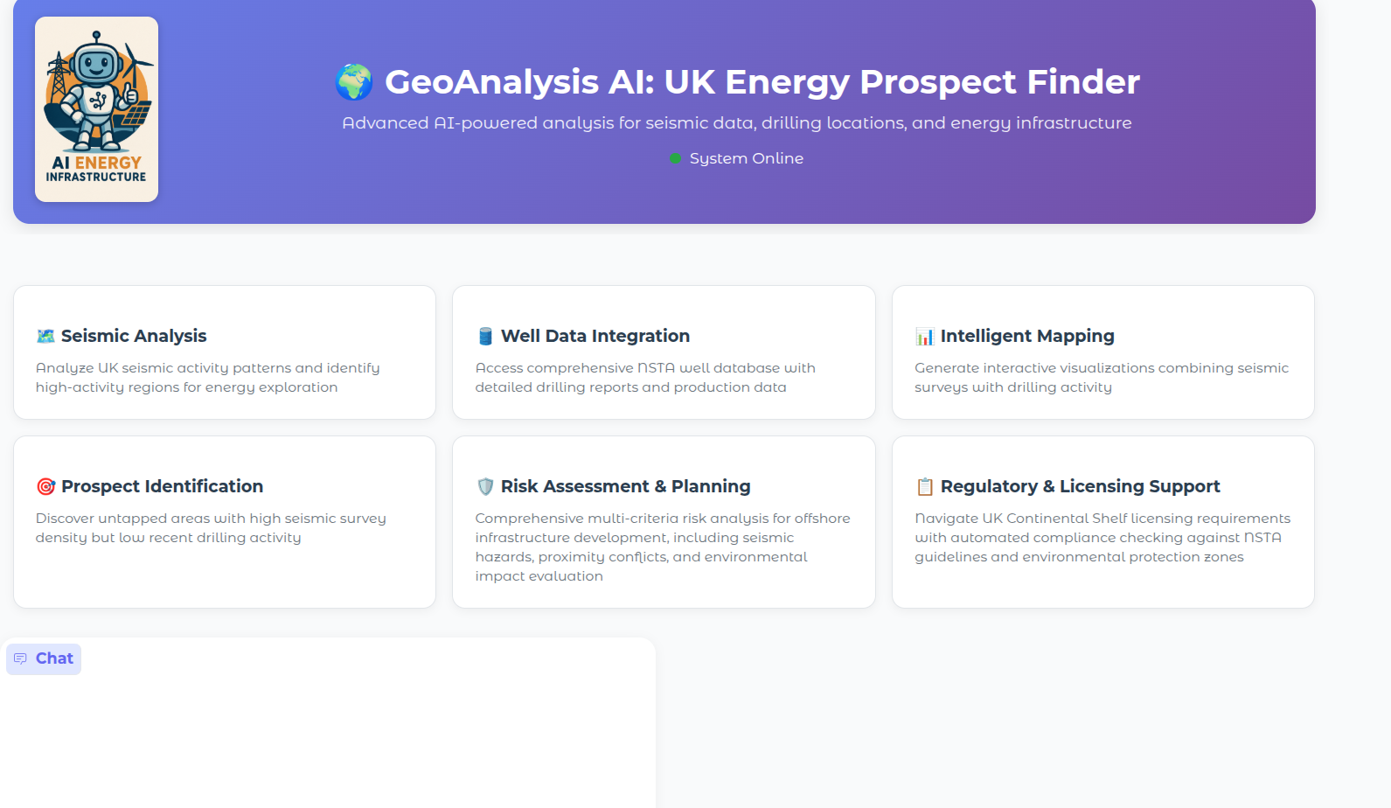The width and height of the screenshot is (1391, 808).
Task: Click the Well Data Integration description about NSTA database
Action: tap(645, 378)
